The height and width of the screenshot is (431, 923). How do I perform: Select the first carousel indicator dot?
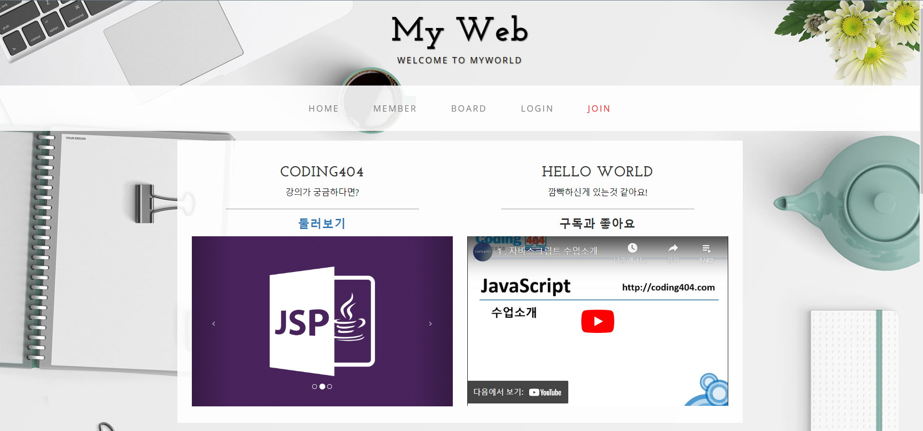[315, 387]
